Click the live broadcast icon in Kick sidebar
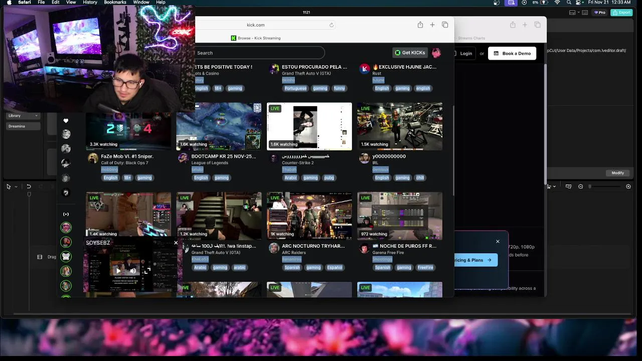The height and width of the screenshot is (361, 642). click(66, 214)
